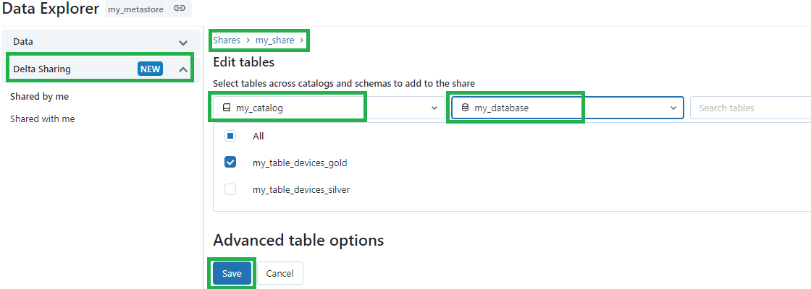Uncheck my_table_devices_gold checkbox
This screenshot has width=811, height=289.
point(230,163)
